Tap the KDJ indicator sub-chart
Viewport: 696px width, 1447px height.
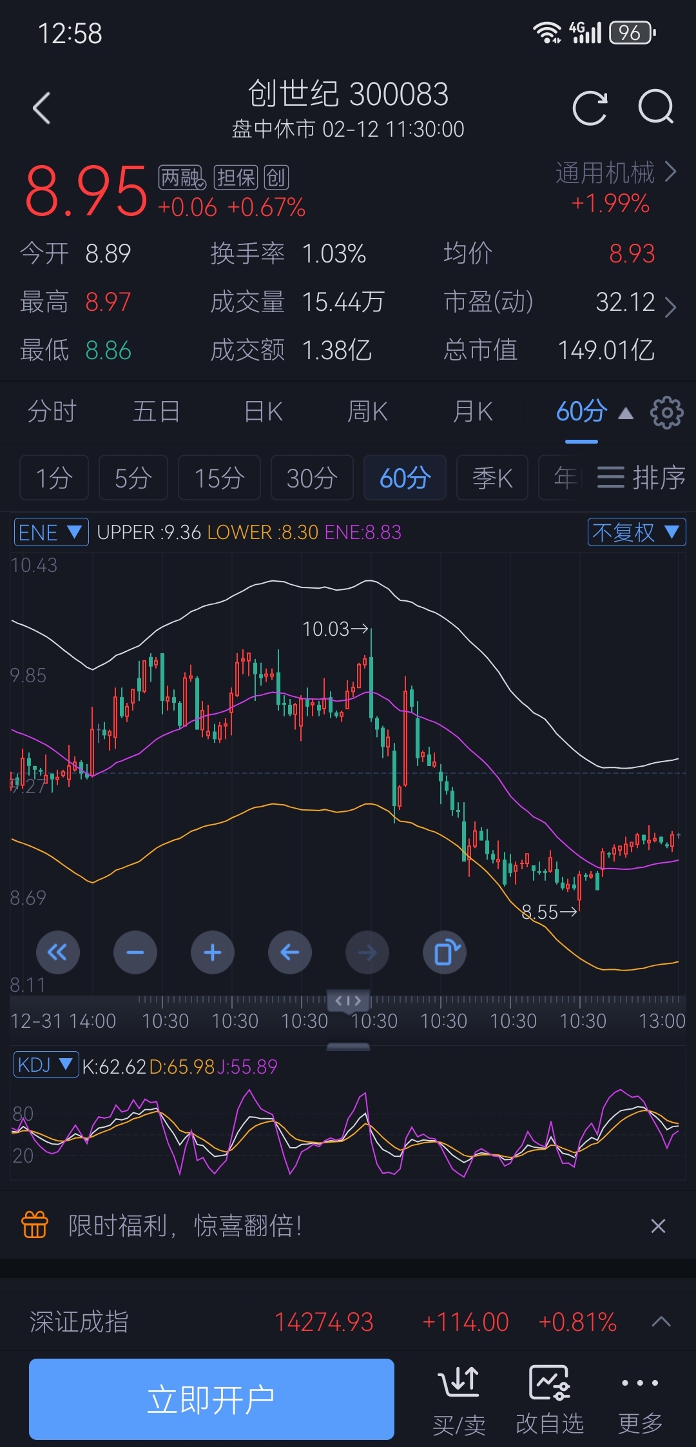348,1132
